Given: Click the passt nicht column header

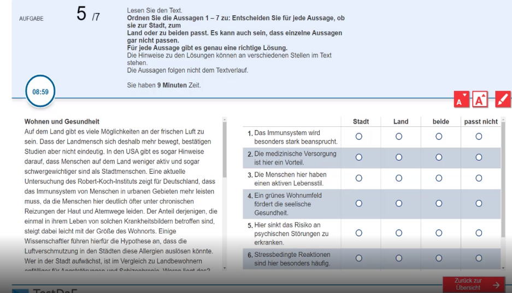Looking at the screenshot, I should coord(481,121).
